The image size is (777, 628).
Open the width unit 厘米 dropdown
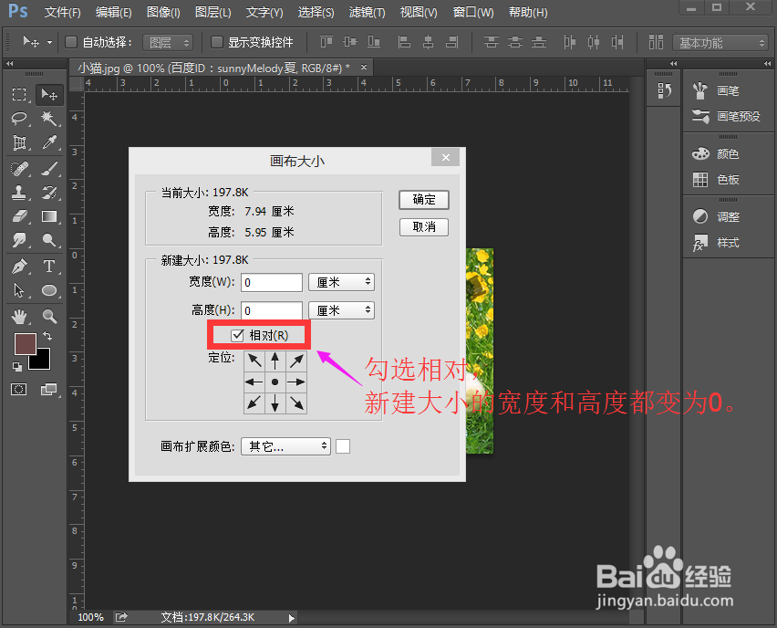point(341,282)
